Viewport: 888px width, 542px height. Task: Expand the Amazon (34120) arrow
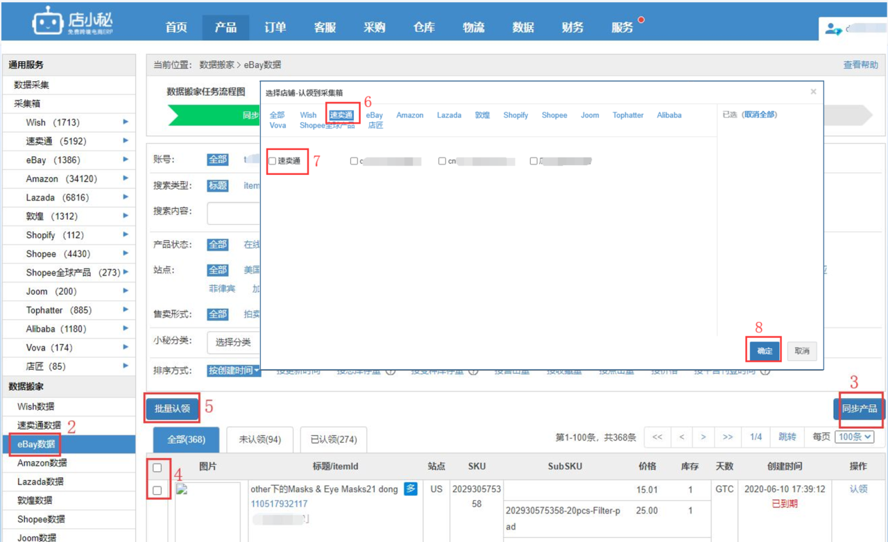click(126, 178)
